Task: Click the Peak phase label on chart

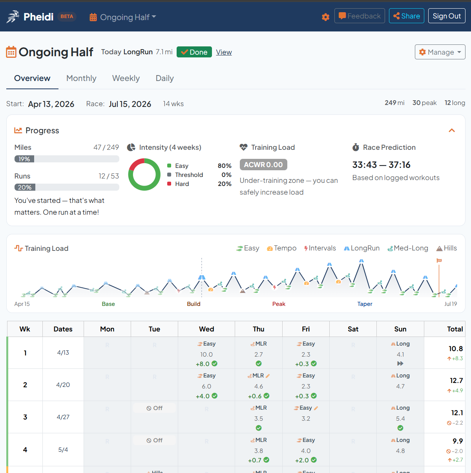Action: (279, 304)
